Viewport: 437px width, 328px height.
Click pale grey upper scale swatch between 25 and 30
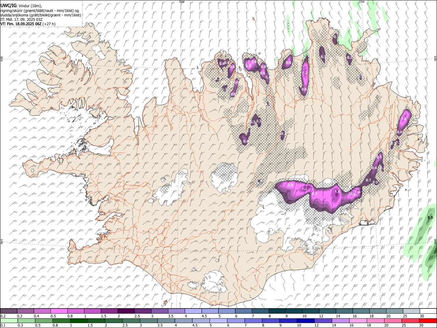click(411, 311)
